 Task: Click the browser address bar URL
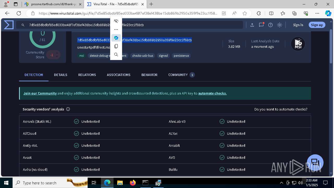click(128, 13)
